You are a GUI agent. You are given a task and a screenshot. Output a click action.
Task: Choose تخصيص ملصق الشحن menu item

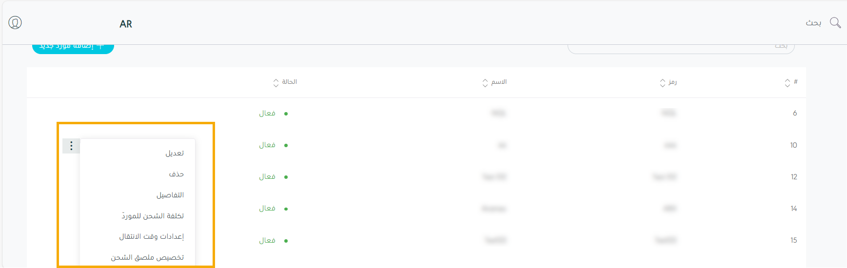(147, 257)
